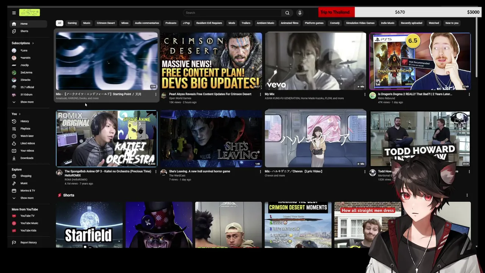
Task: Click Open World Games channel avatar
Action: point(164,96)
